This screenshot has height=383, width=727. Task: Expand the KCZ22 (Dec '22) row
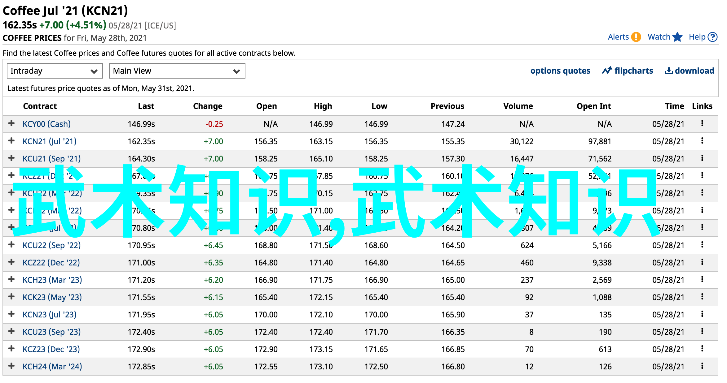(11, 262)
